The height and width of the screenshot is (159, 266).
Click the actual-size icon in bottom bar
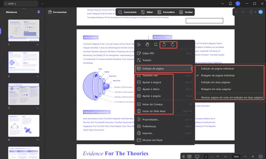pyautogui.click(x=261, y=156)
